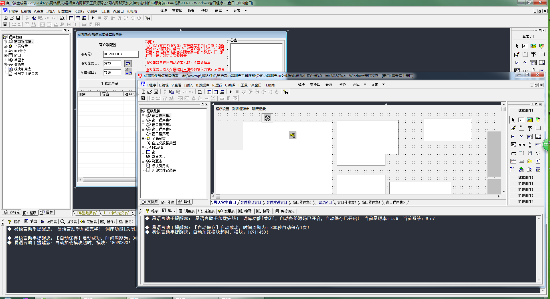The image size is (550, 299).
Task: Click 服务器IP input field on server form
Action: tap(121, 54)
